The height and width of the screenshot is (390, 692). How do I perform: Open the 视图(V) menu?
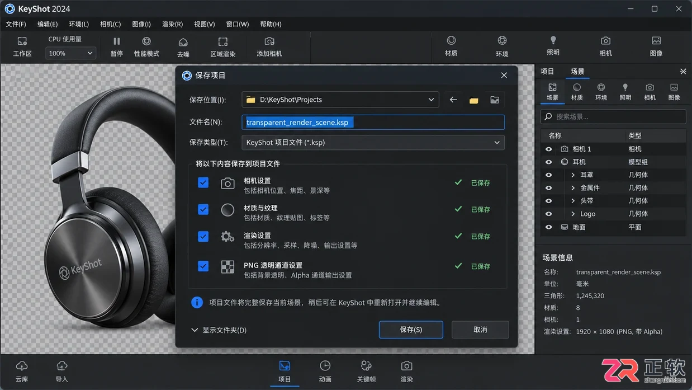(205, 24)
